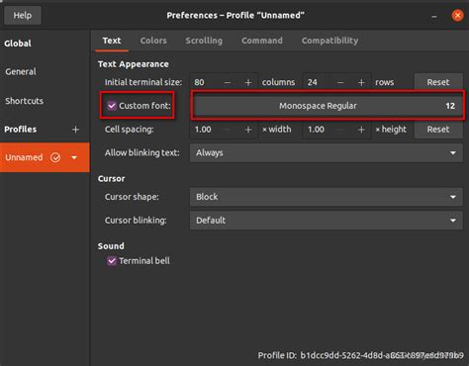Open the Allow blinking text dropdown
The image size is (469, 366).
327,152
